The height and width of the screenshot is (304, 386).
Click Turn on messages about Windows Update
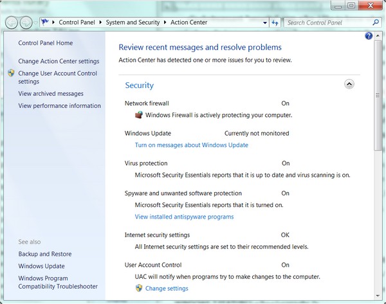point(192,145)
